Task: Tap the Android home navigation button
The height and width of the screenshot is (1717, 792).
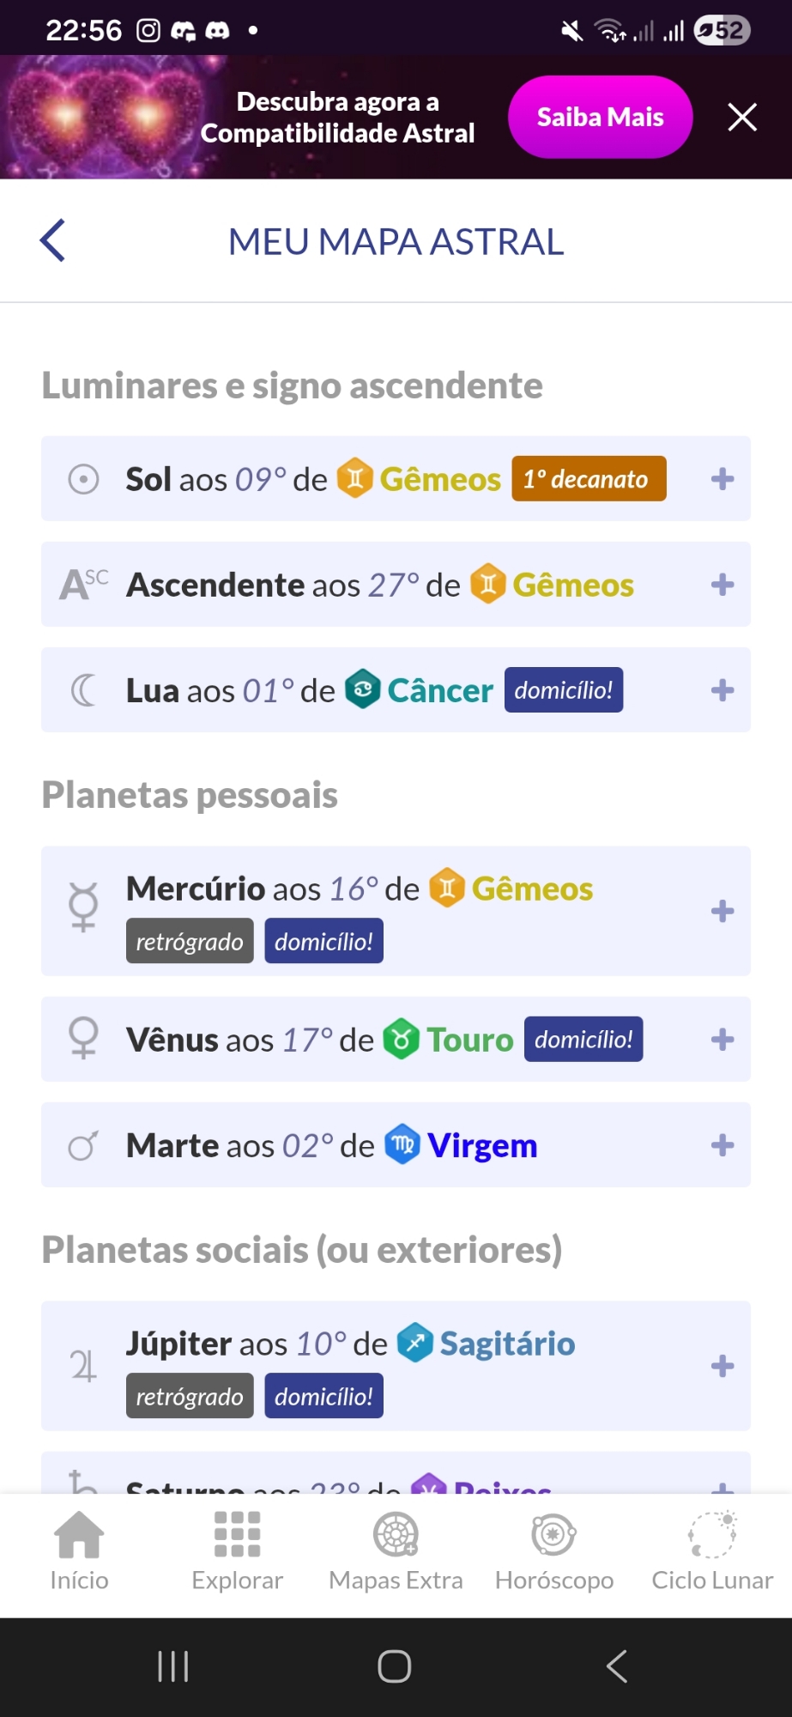Action: (395, 1666)
